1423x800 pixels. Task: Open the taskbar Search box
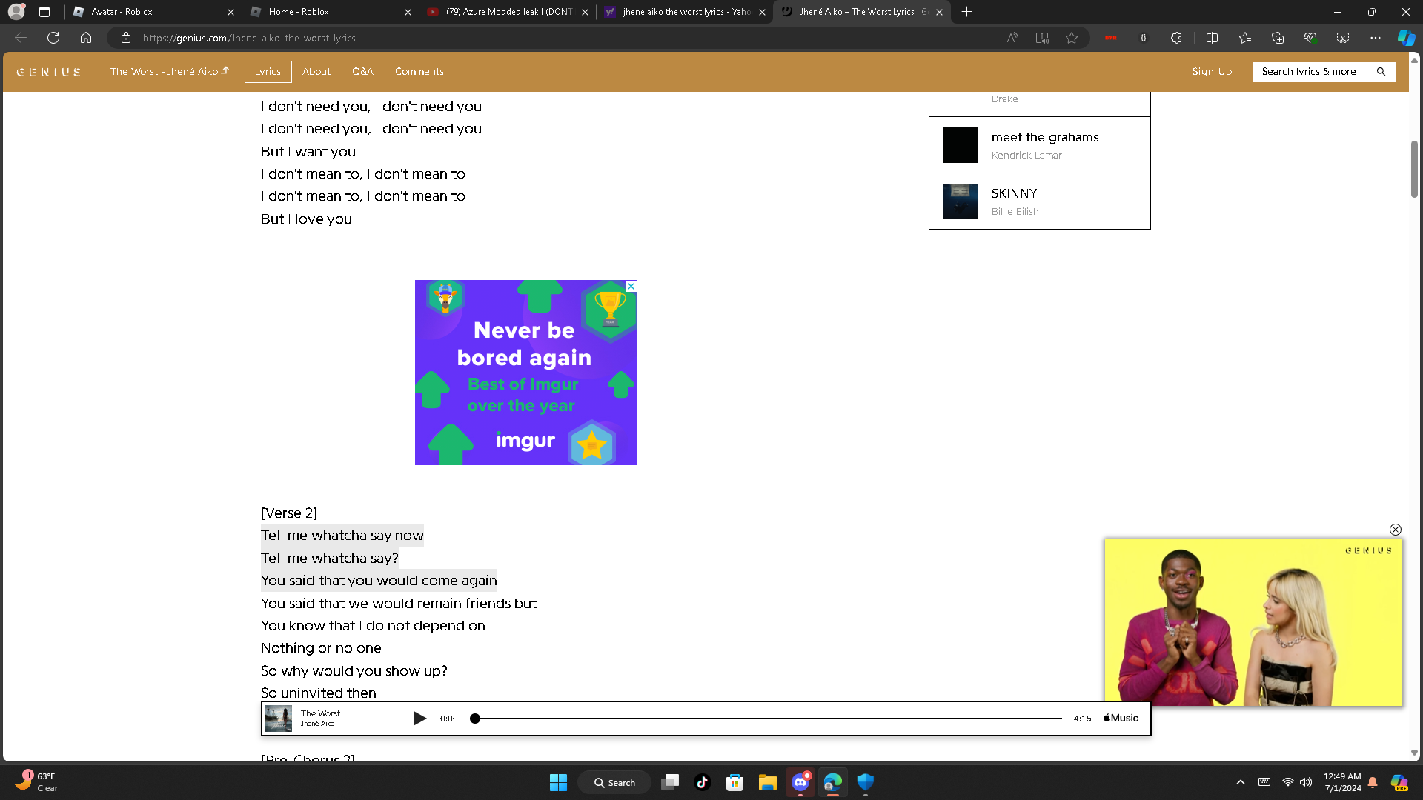coord(614,782)
